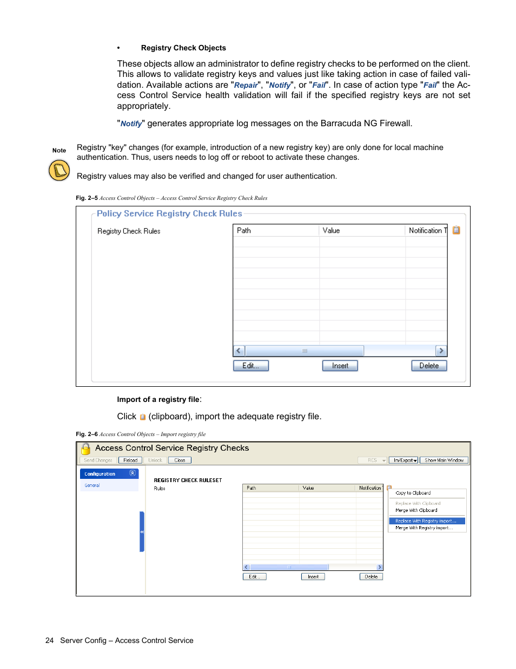Screen dimensions: 516x669
Task: Click the 'Policy Service Registry Check Rules' heading
Action: point(169,213)
